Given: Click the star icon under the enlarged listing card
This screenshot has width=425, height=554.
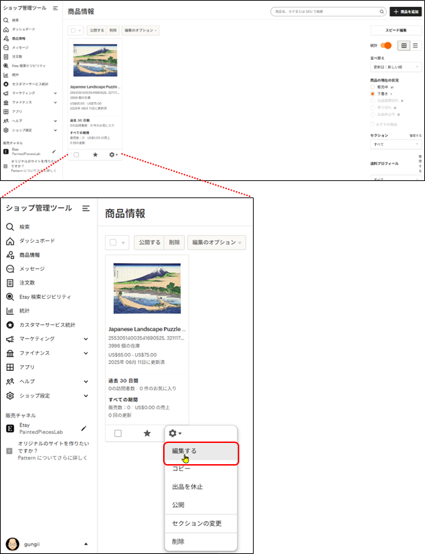Looking at the screenshot, I should [147, 433].
